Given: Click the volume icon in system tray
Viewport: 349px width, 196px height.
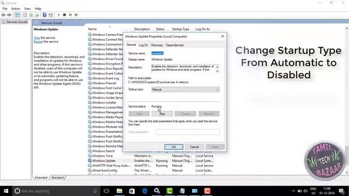Looking at the screenshot, I should pos(305,191).
